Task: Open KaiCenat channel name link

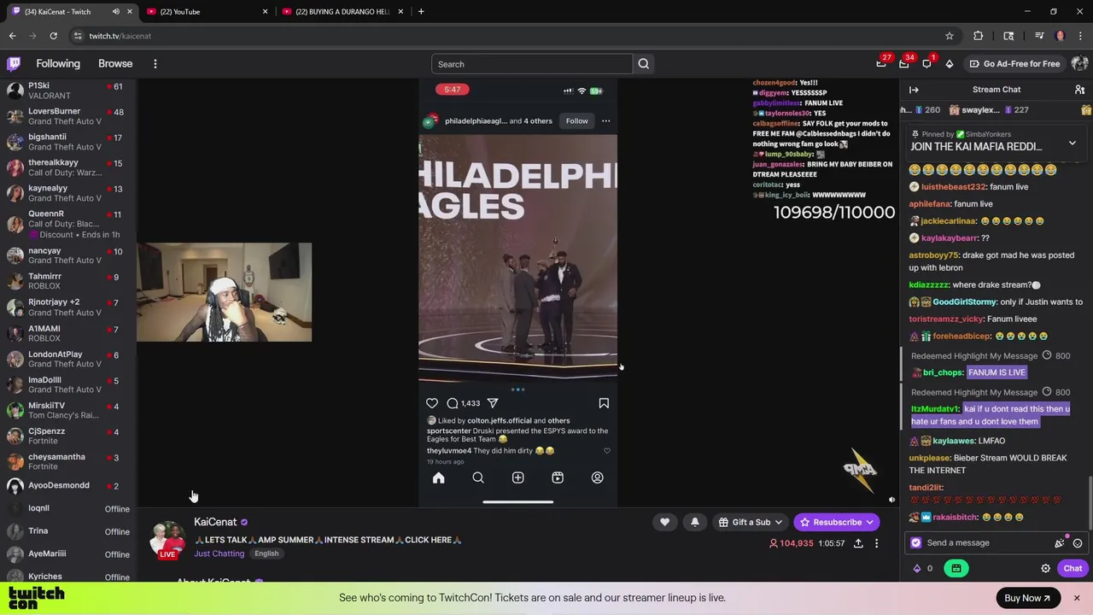Action: 215,522
